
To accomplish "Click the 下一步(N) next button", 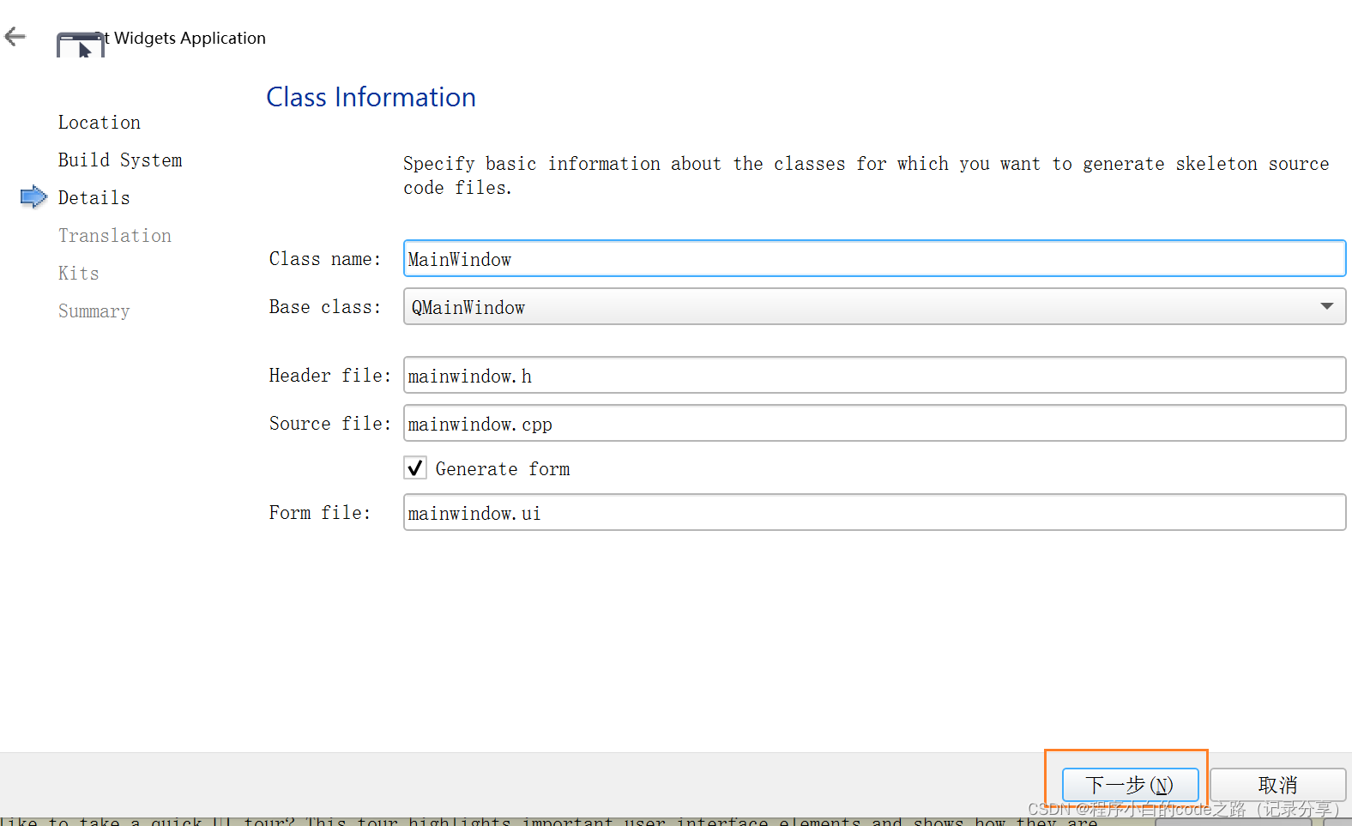I will [x=1130, y=785].
